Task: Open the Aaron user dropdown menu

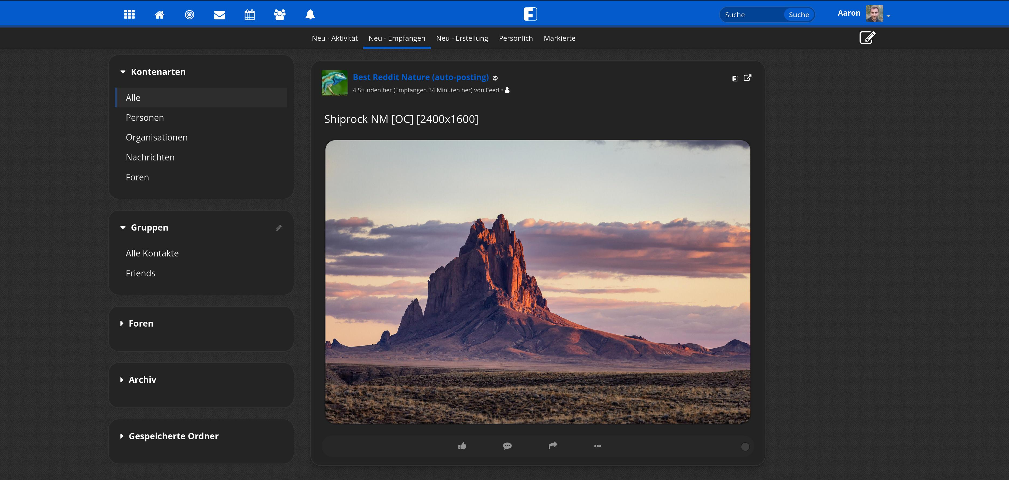Action: 888,16
